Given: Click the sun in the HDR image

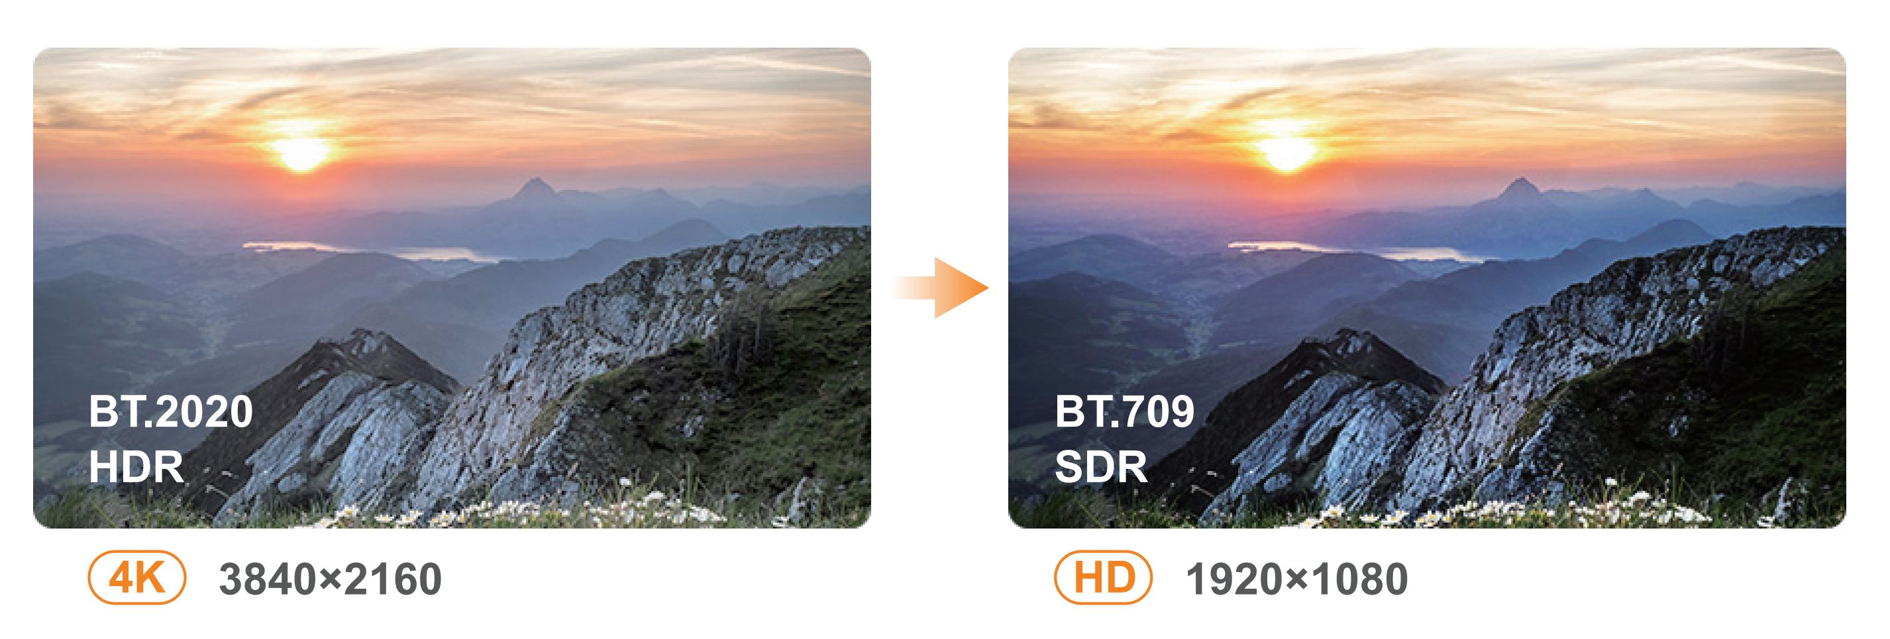Looking at the screenshot, I should pos(301,152).
